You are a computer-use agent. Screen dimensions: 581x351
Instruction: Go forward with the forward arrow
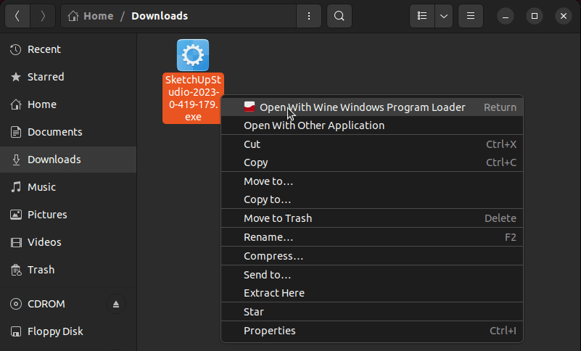(43, 16)
